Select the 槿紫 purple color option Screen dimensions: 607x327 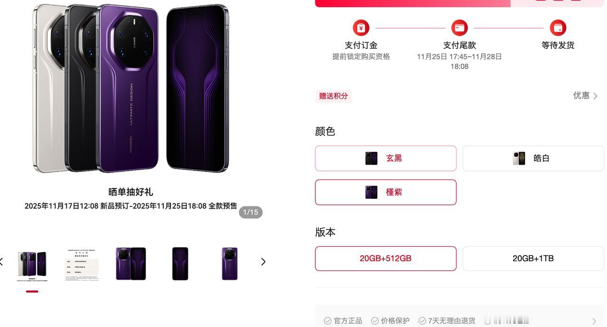point(386,192)
